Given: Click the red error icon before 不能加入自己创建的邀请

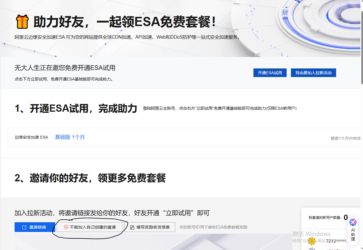Looking at the screenshot, I should point(66,227).
